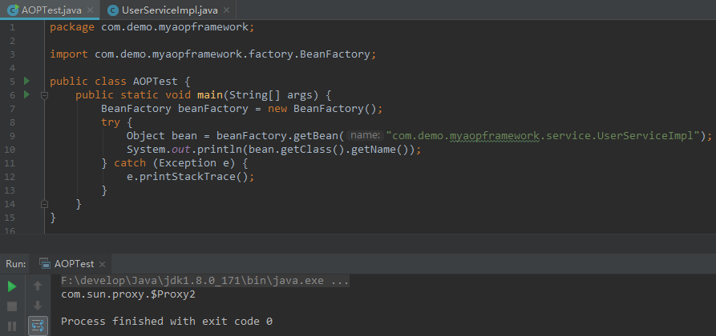This screenshot has width=716, height=336.
Task: Click the Stop process square icon
Action: click(x=12, y=306)
